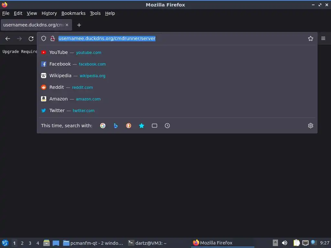Click the show desktop icon in taskbar
Image resolution: width=331 pixels, height=248 pixels.
pos(56,243)
